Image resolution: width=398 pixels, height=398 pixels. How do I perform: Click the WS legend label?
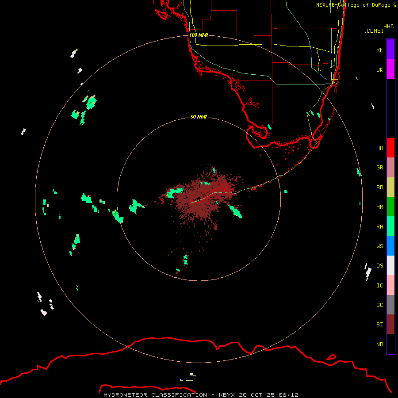pyautogui.click(x=379, y=246)
